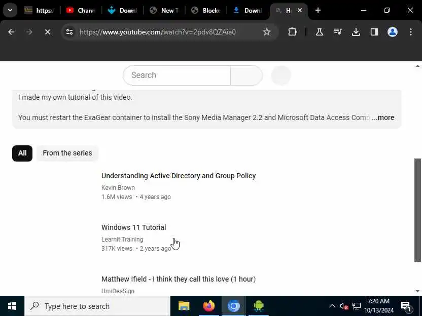Image resolution: width=422 pixels, height=316 pixels.
Task: Open Learnit Training channel
Action: tap(122, 240)
